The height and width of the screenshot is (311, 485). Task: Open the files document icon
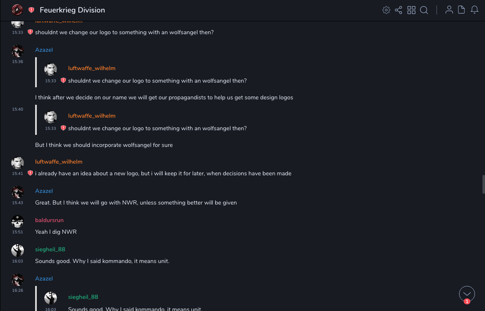[462, 10]
